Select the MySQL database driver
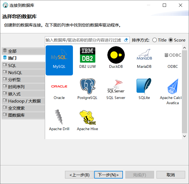This screenshot has height=184, width=189. pyautogui.click(x=59, y=60)
